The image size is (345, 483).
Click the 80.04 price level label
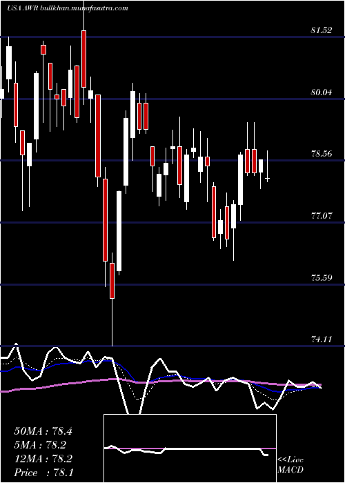point(321,92)
